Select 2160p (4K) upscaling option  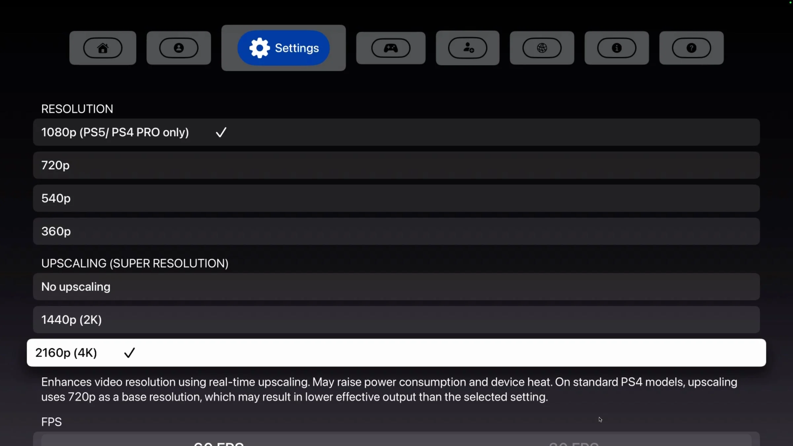[x=397, y=353]
